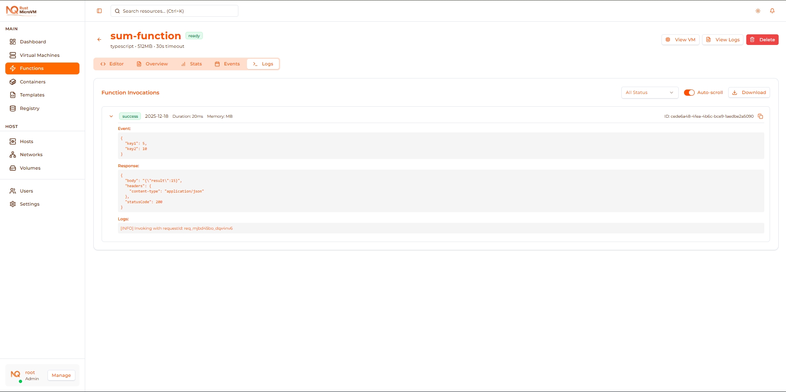Open the Networks view
786x392 pixels.
point(32,155)
